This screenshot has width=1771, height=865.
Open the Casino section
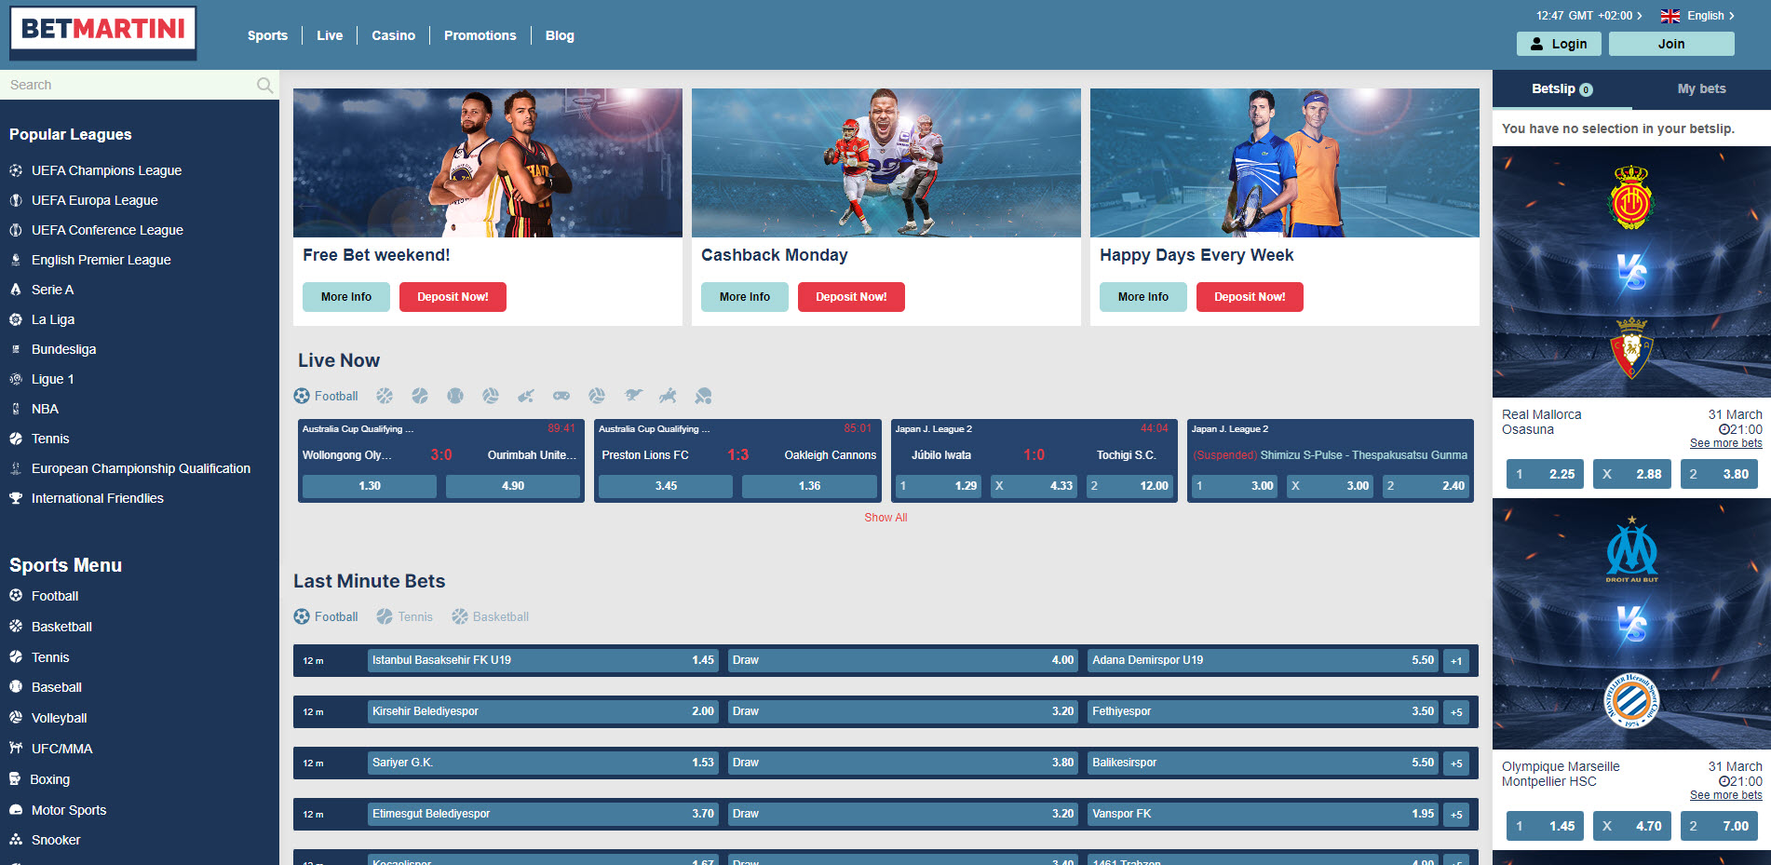[393, 35]
